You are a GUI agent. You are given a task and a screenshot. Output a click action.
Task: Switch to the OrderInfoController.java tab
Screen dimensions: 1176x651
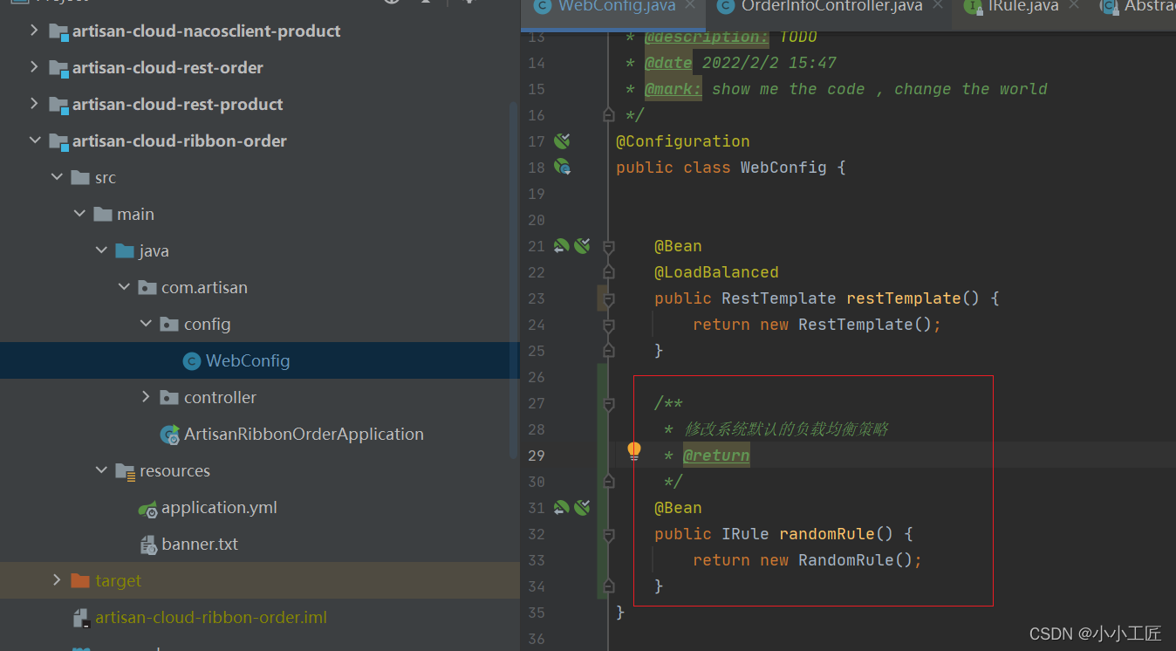[831, 6]
